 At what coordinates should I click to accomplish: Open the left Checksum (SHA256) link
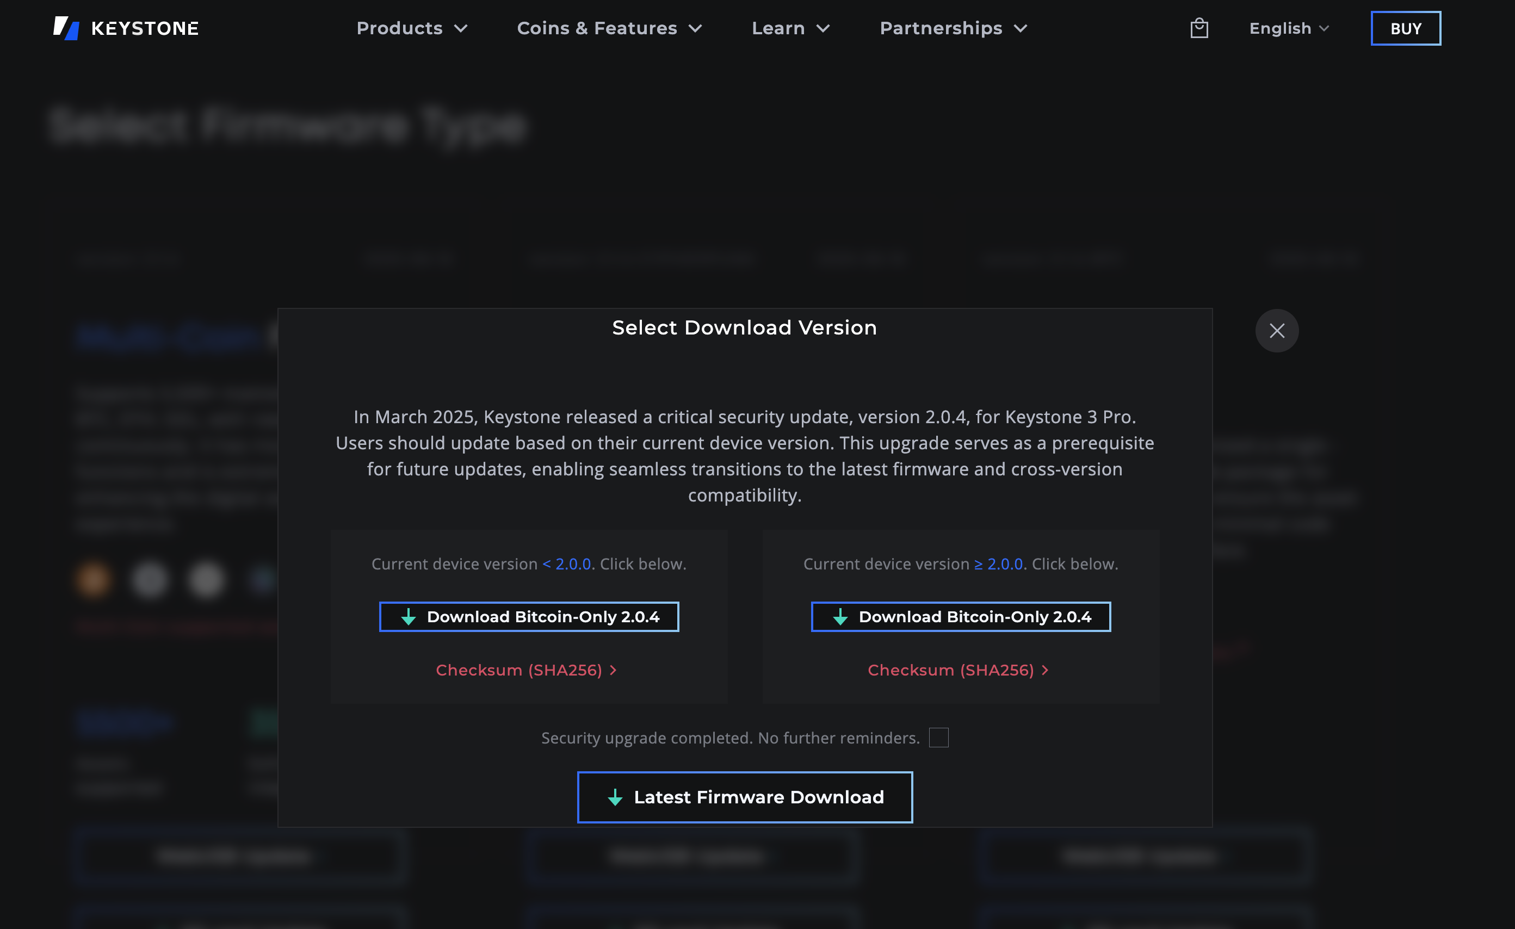[518, 670]
